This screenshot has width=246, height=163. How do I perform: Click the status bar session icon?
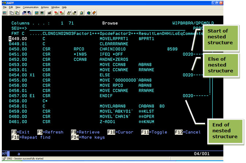pos(4,159)
